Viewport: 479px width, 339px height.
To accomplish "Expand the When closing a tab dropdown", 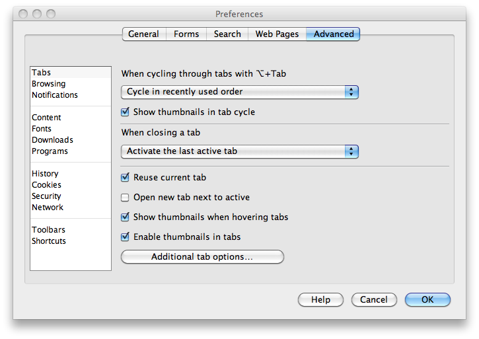I will point(240,151).
